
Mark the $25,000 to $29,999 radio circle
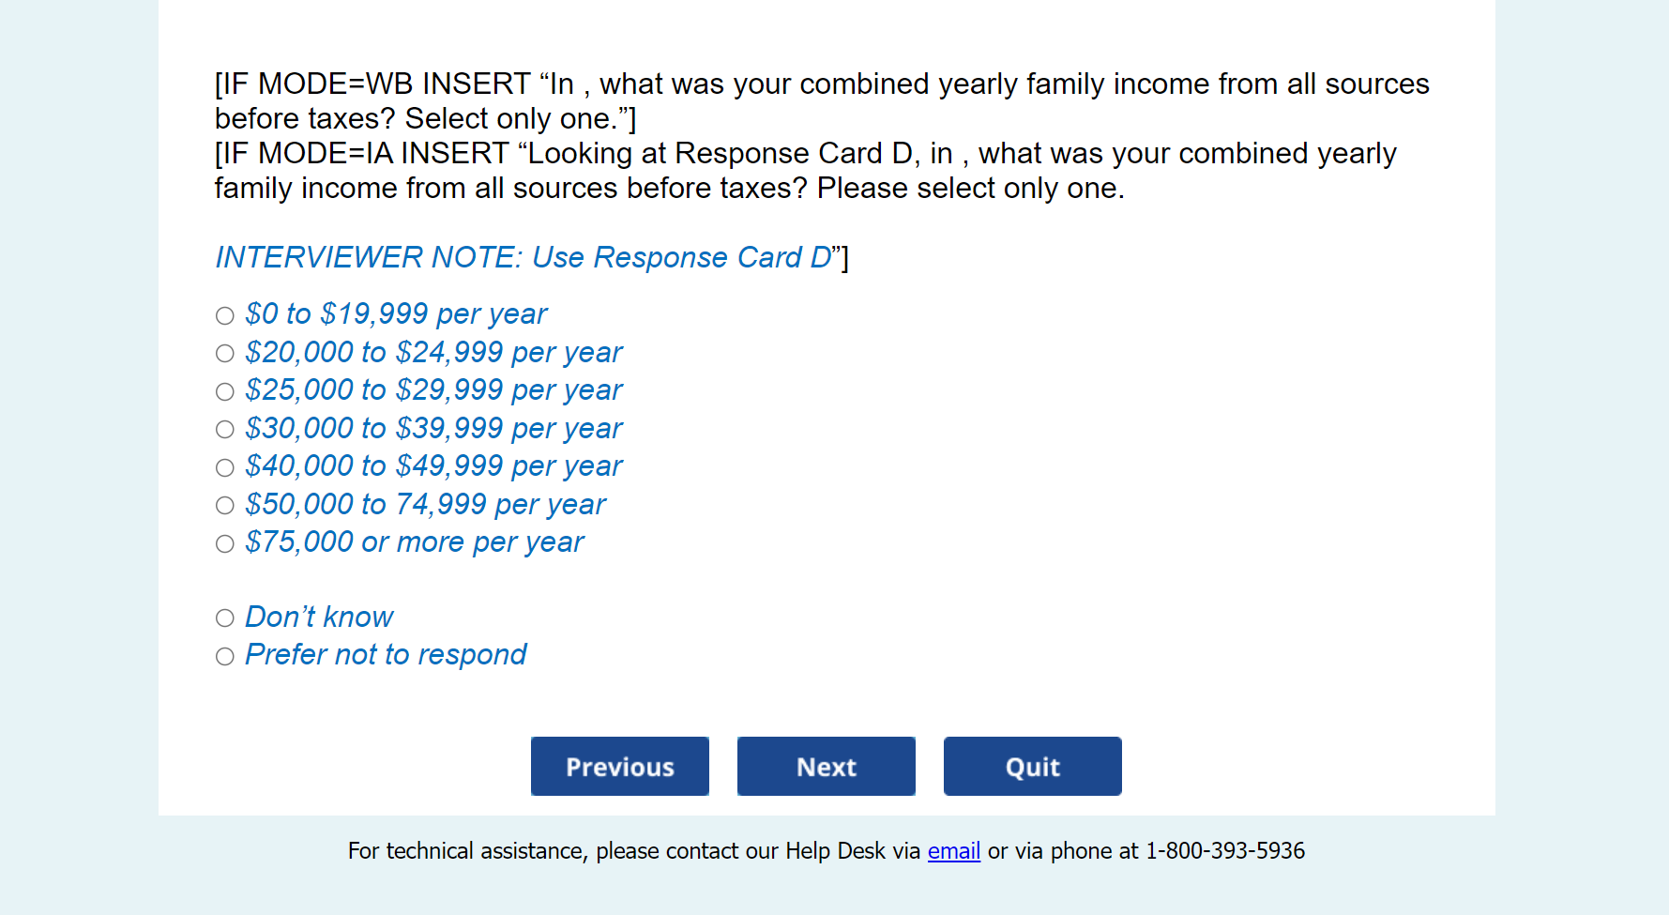[x=225, y=391]
